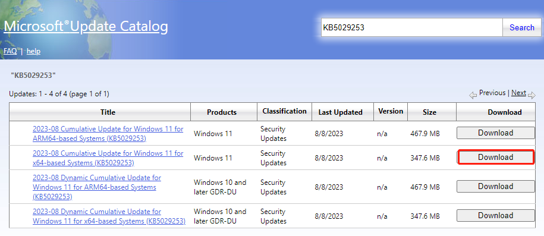Click 'Windows 11' product in the ARM64 Cumulative row
This screenshot has width=544, height=236.
click(213, 134)
